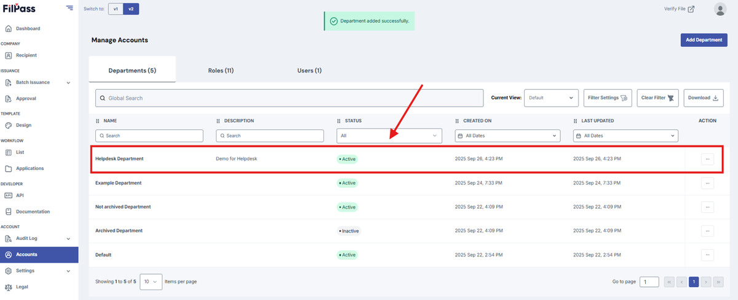Click the Filter Settings button
The width and height of the screenshot is (738, 300).
click(x=607, y=98)
